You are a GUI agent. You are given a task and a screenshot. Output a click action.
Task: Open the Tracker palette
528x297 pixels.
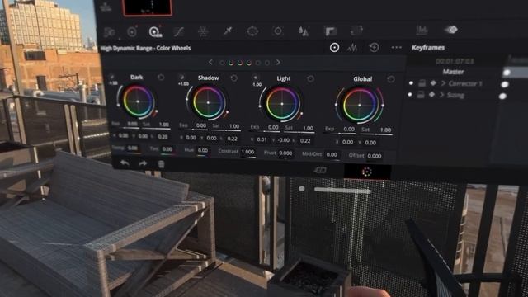point(278,31)
